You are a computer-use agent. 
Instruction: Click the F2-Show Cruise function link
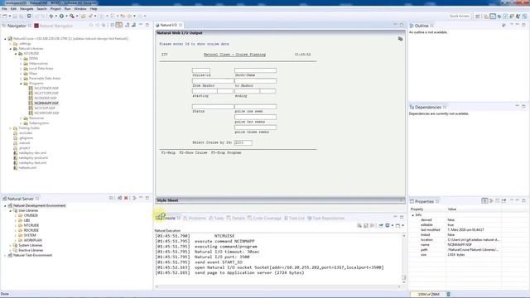click(193, 152)
